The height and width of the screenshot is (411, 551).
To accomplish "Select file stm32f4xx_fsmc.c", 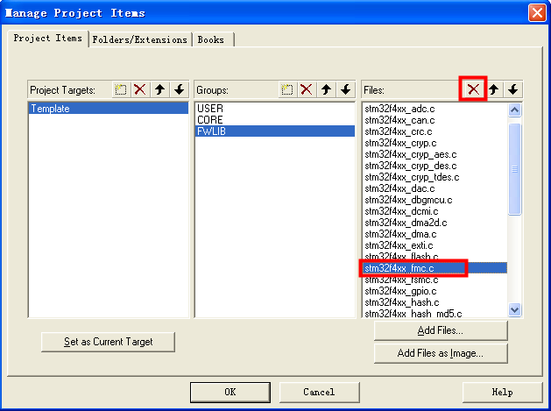I will (x=435, y=280).
